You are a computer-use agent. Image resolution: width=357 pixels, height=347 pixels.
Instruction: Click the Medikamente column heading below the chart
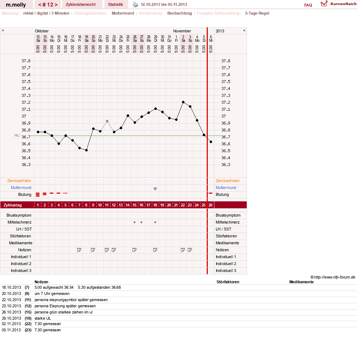pyautogui.click(x=301, y=282)
